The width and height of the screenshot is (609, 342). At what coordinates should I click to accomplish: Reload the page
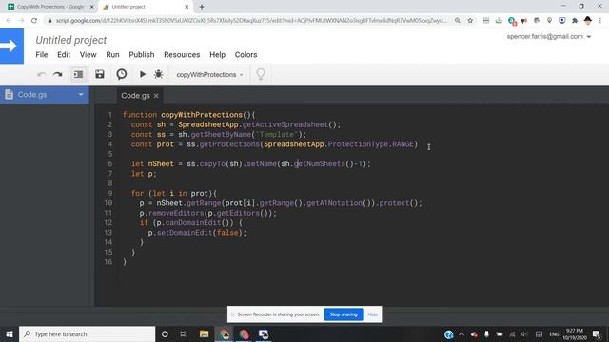(x=34, y=21)
